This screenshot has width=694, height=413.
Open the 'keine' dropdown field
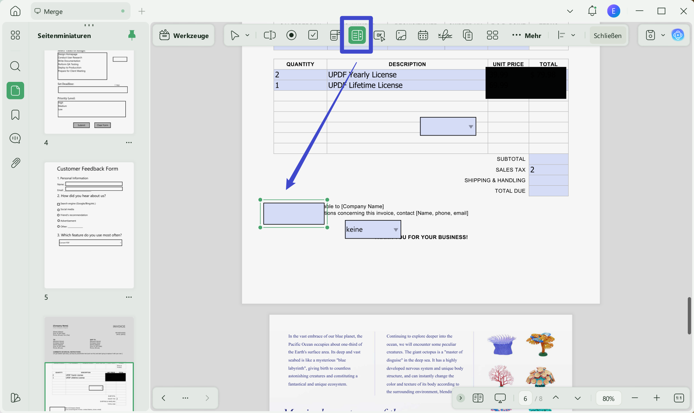(x=373, y=230)
